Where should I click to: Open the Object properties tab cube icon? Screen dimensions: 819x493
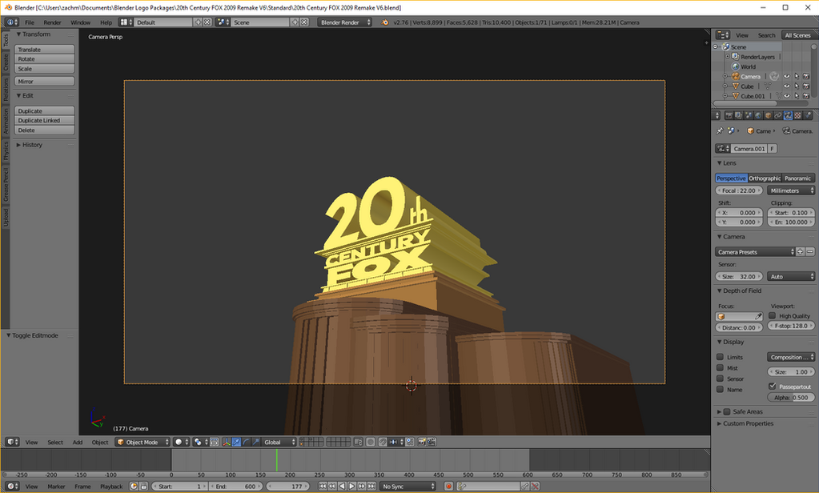click(x=768, y=115)
